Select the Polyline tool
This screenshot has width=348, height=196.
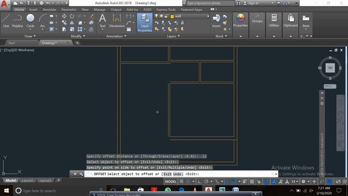tap(17, 21)
